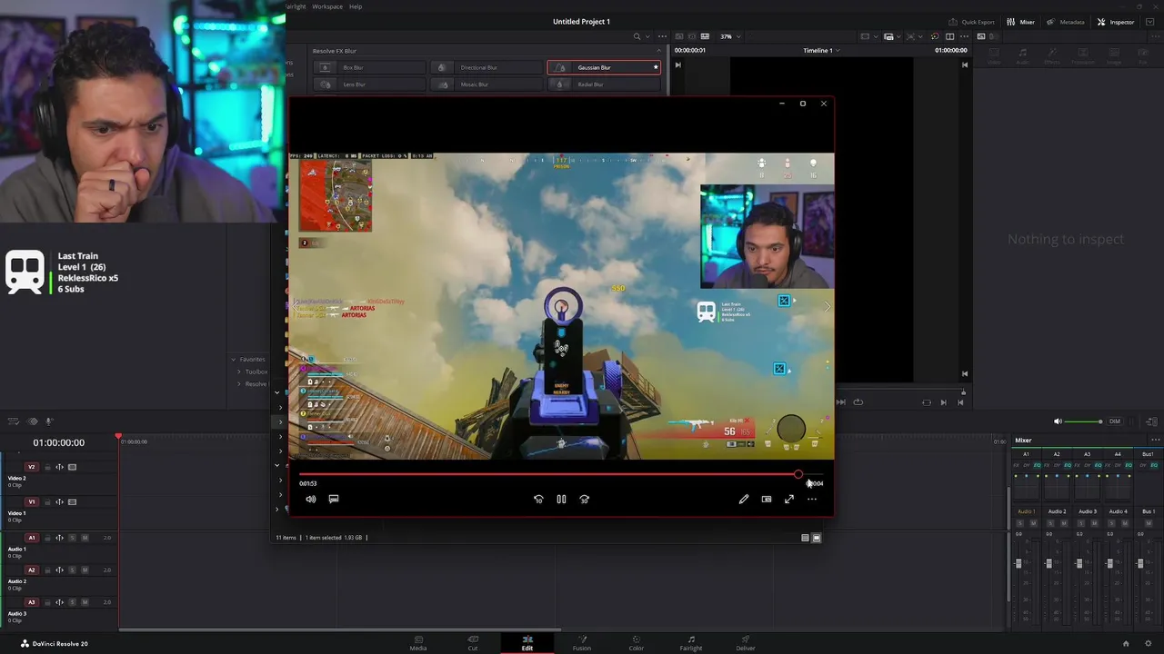Solo the Audio 1 track
This screenshot has height=654, width=1164.
click(x=73, y=538)
